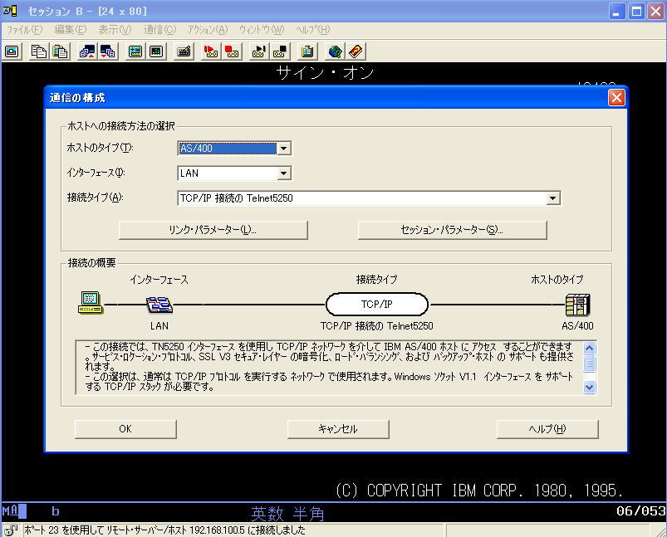Image resolution: width=667 pixels, height=537 pixels.
Task: Click the TCP/IP 接続の Telnet5250 diagram label
Action: tap(377, 326)
